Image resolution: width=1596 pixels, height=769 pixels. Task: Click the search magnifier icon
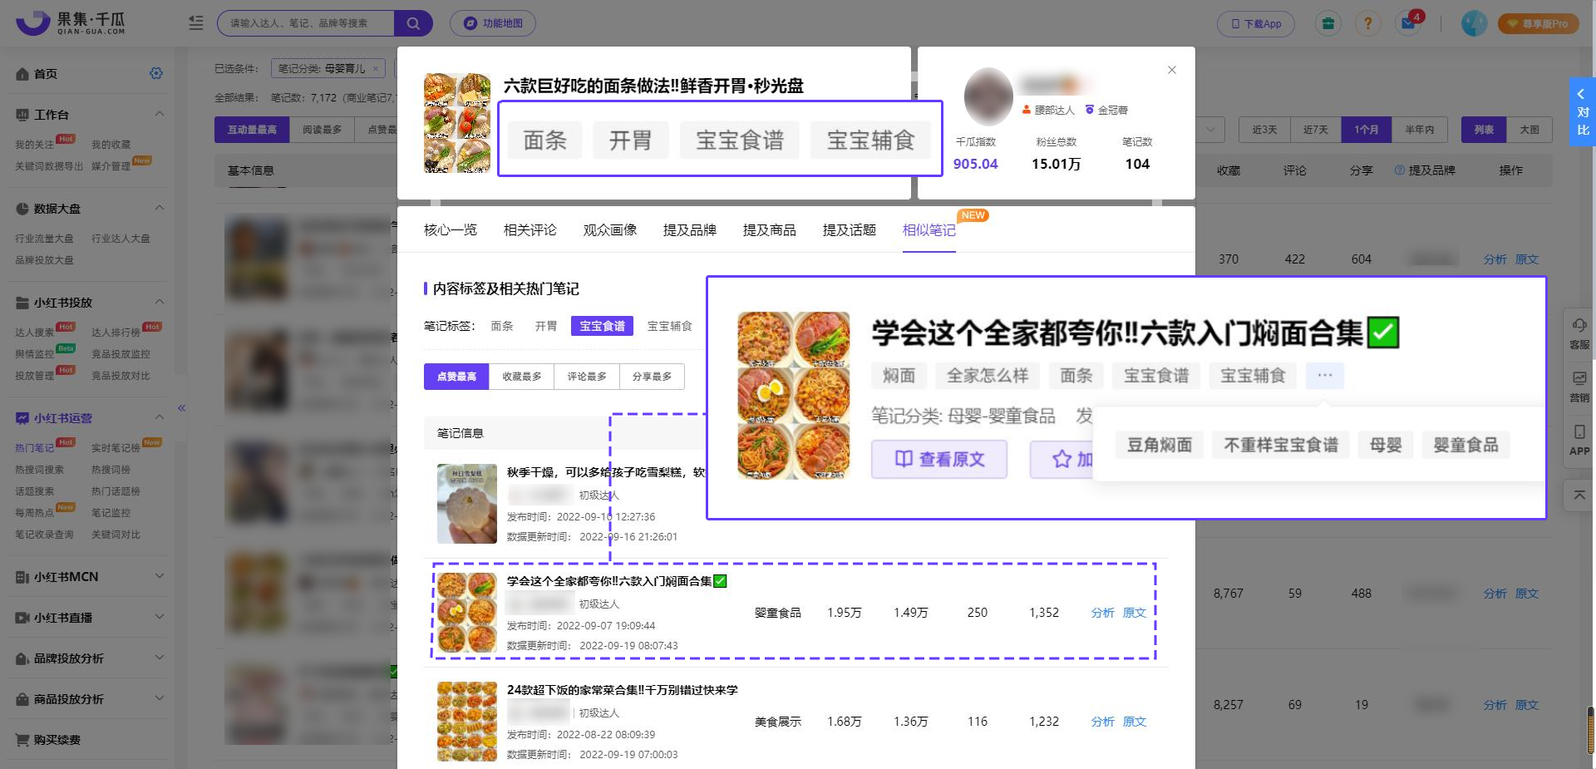click(413, 23)
